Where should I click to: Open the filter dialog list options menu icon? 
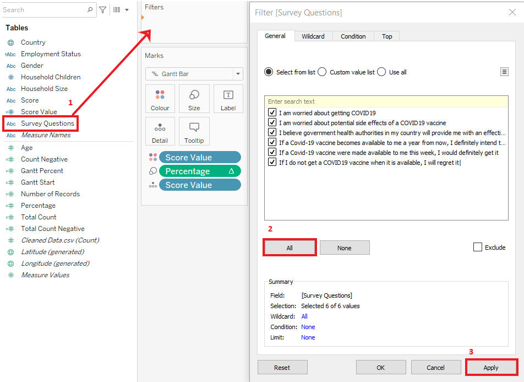point(504,72)
